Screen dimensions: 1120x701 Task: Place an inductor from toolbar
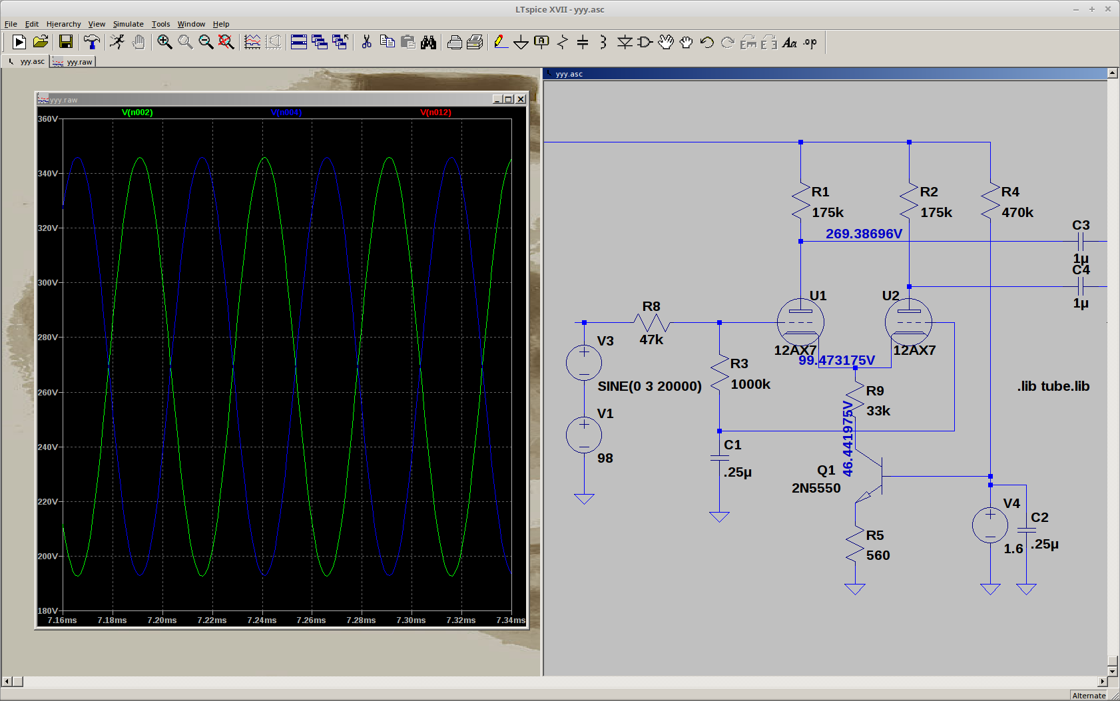tap(603, 42)
